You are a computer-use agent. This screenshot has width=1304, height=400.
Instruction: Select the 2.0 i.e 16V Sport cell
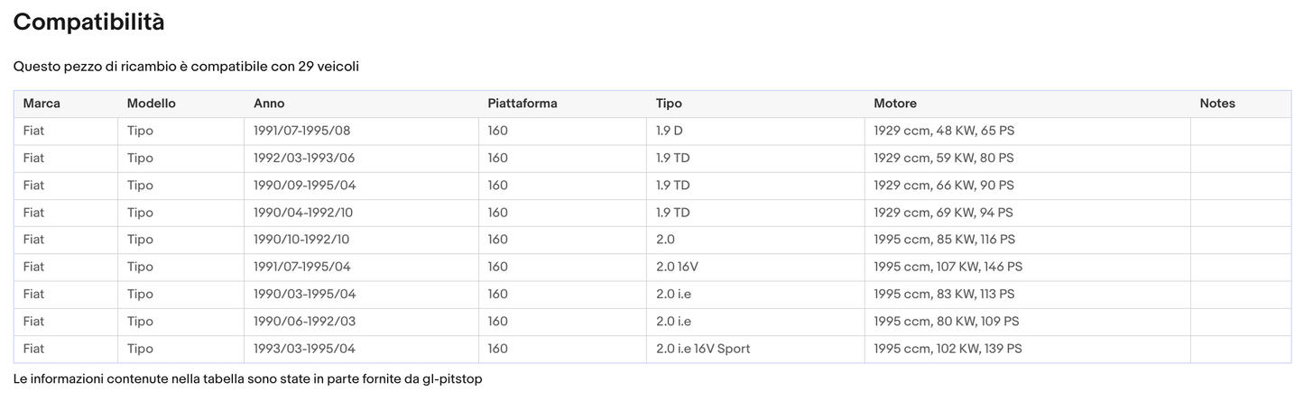click(702, 349)
